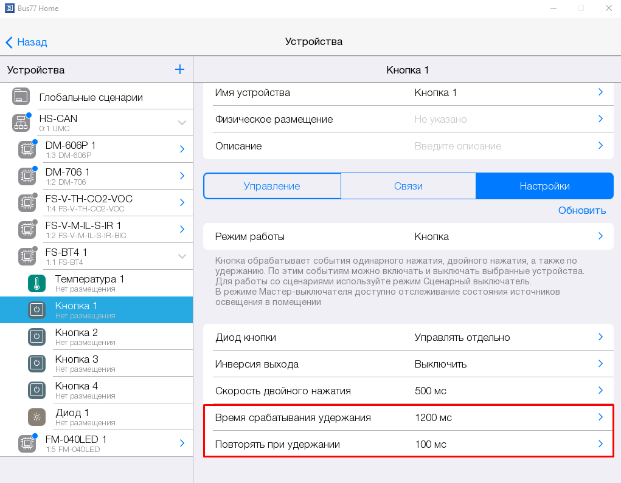Click the Обновить link
The image size is (621, 483).
tap(582, 210)
